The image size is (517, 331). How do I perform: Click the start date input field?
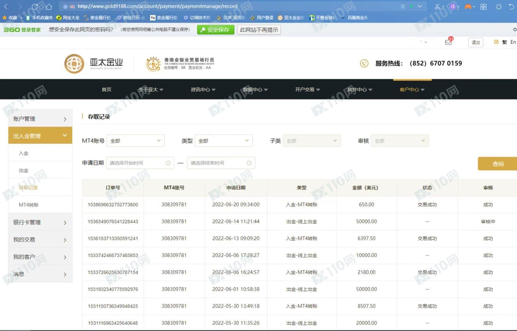[140, 163]
